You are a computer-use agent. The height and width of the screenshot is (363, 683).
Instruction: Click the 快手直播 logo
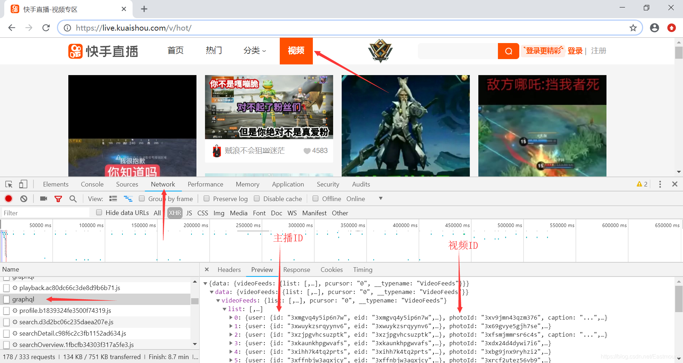point(103,51)
